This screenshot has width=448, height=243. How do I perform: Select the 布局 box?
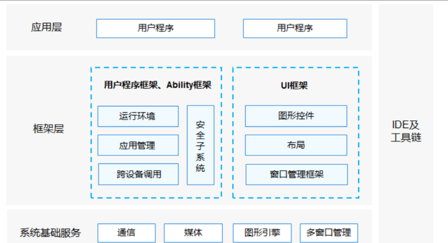click(296, 145)
